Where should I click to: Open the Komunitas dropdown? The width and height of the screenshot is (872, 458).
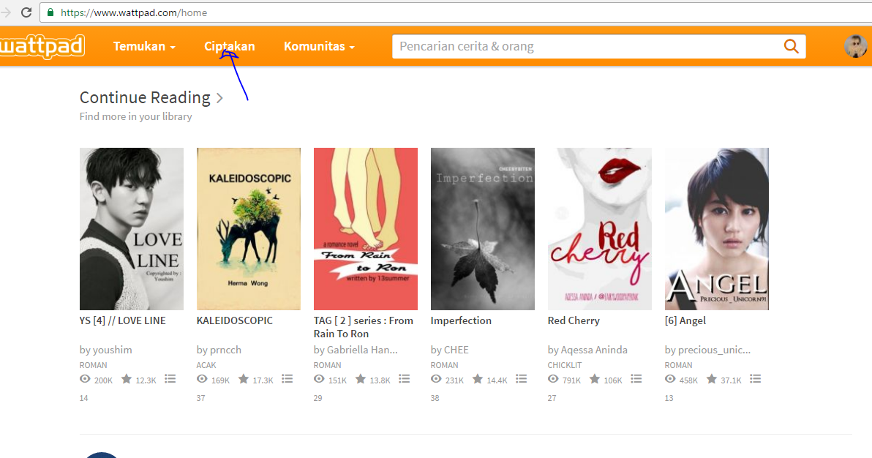pyautogui.click(x=319, y=45)
